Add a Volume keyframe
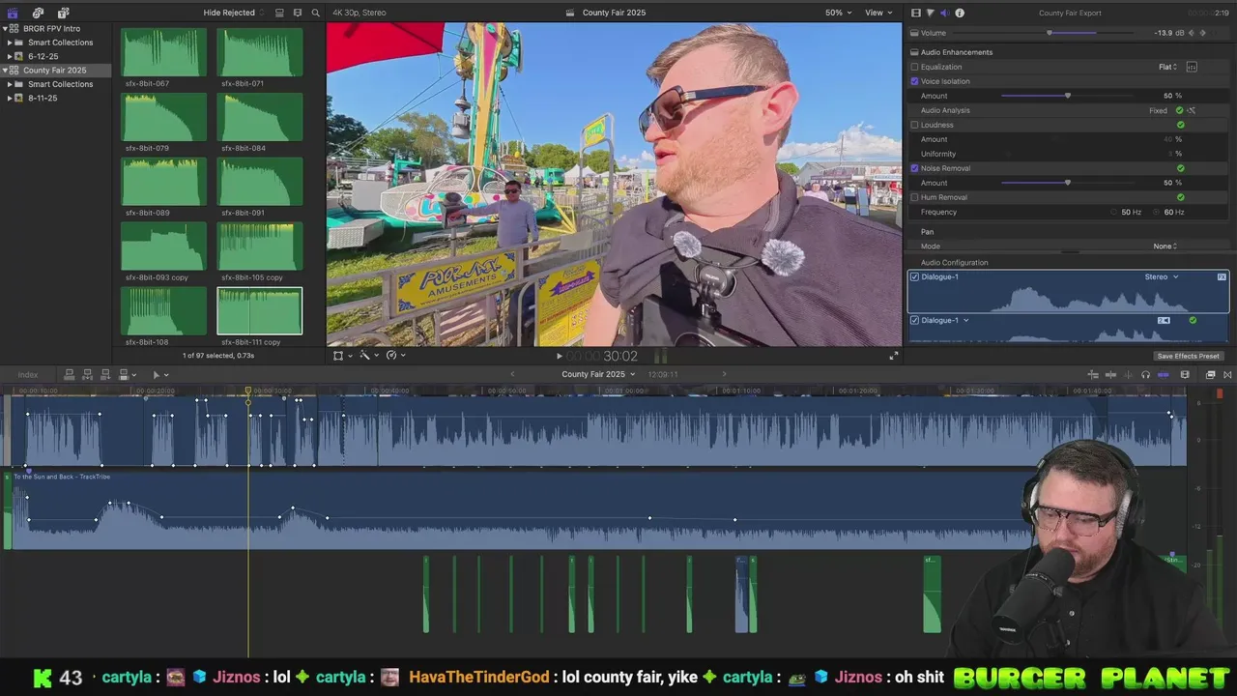 (x=1202, y=33)
